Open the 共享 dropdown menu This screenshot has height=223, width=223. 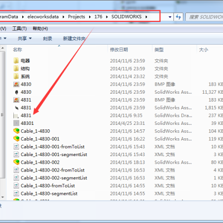(24, 39)
